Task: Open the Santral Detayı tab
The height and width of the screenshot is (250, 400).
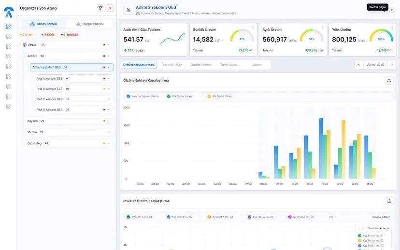Action: coord(172,65)
